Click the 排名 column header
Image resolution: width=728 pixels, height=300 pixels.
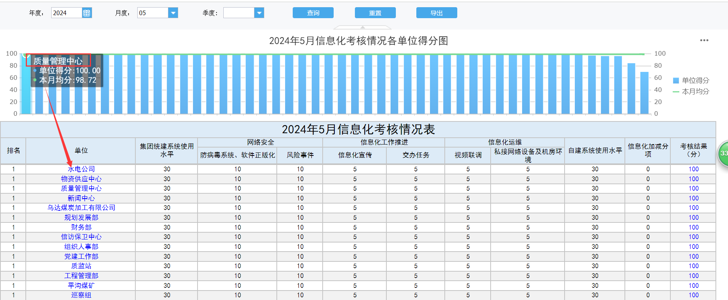point(13,151)
